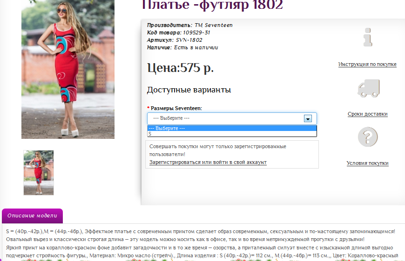Click the 'Доступные варианты' heading
405x261 pixels.
pyautogui.click(x=189, y=90)
